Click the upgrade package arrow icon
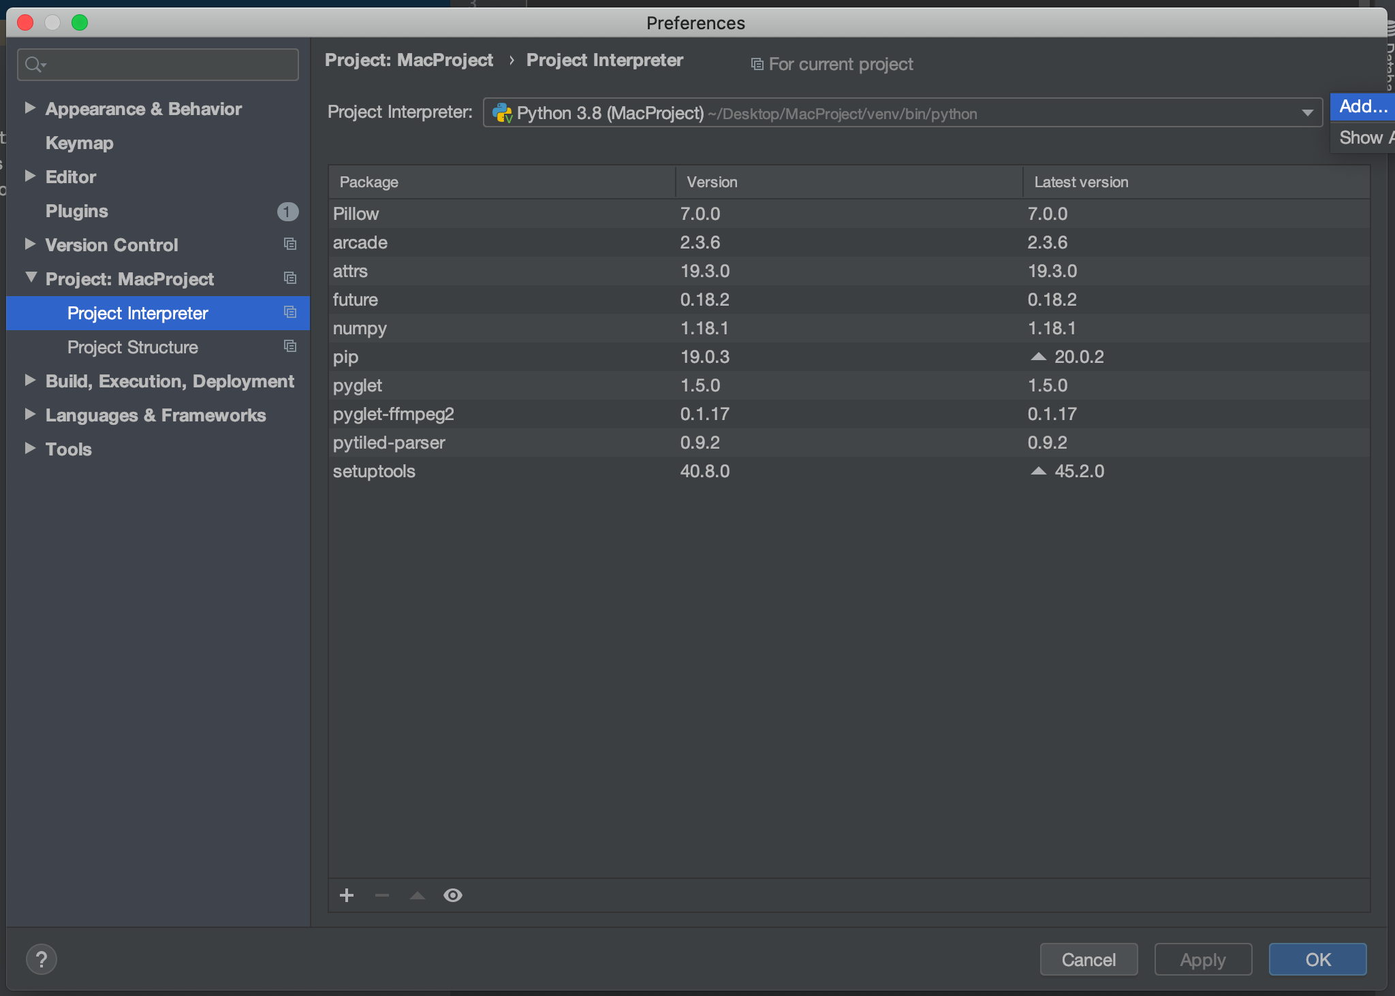This screenshot has width=1395, height=996. click(x=418, y=895)
